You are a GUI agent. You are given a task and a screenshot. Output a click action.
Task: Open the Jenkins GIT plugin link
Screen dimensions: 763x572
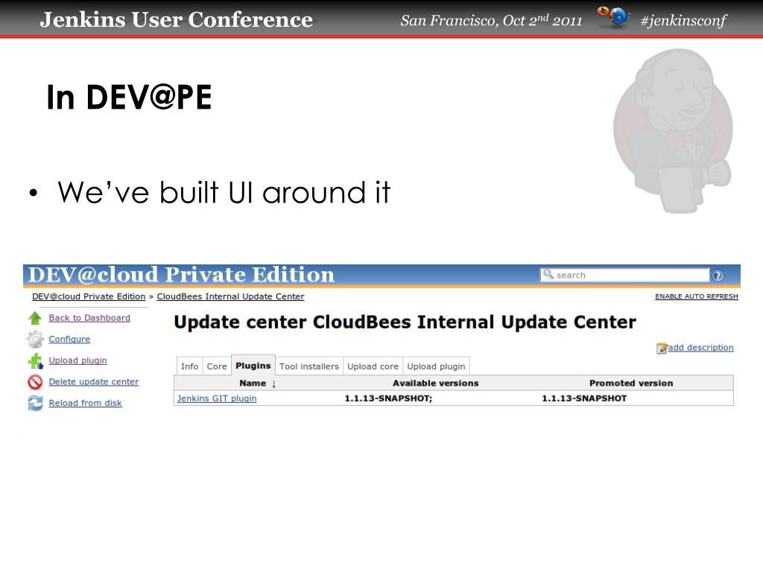point(217,398)
